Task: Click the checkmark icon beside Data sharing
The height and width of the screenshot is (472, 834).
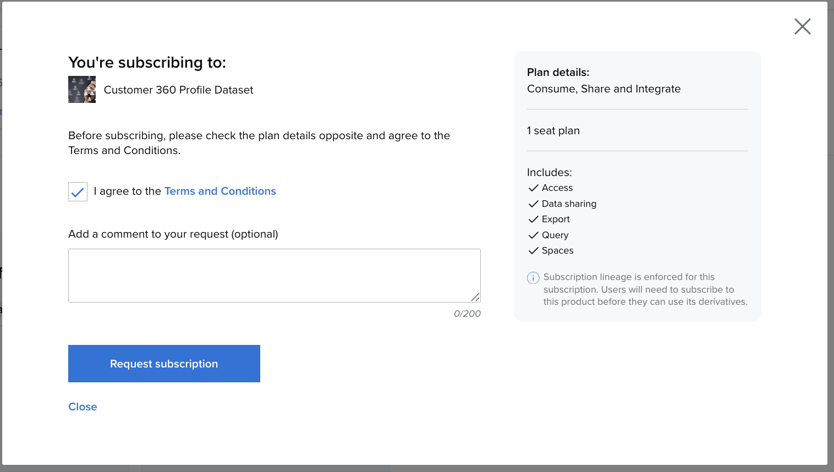Action: [x=533, y=204]
